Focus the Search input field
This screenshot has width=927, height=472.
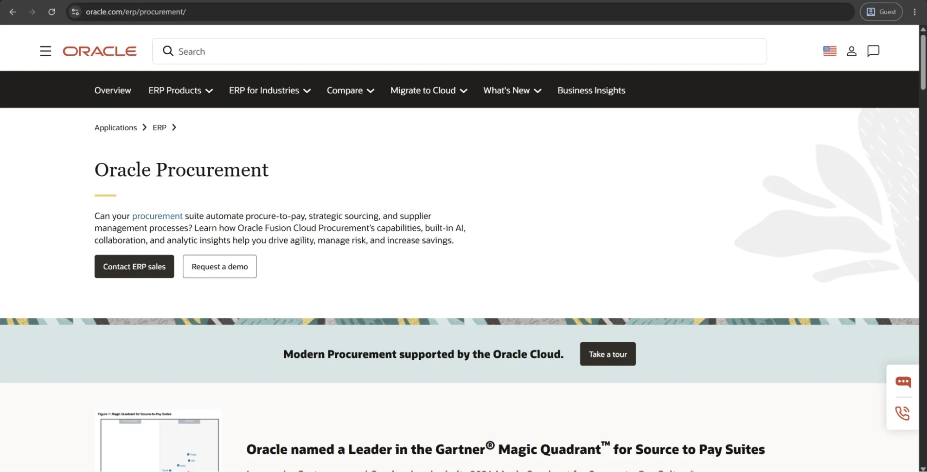(x=459, y=51)
